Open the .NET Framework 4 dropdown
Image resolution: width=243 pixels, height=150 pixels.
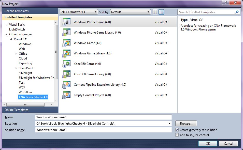coord(79,12)
